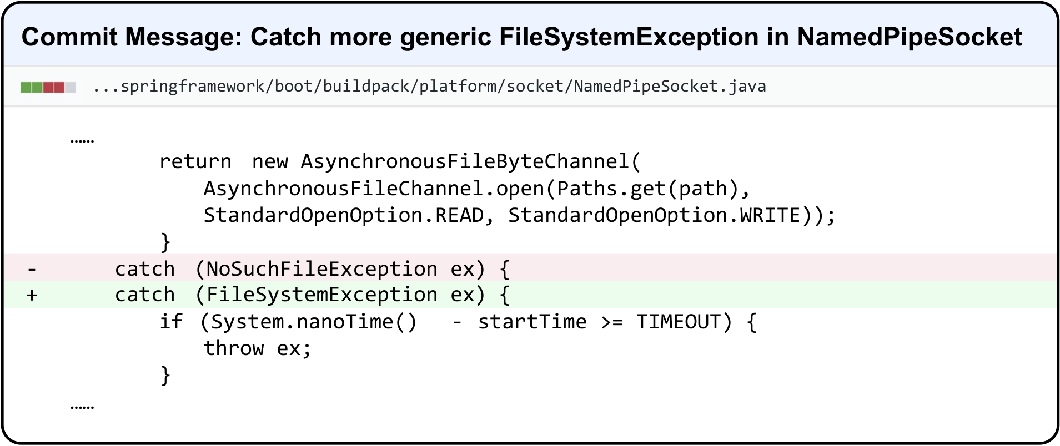Click the diffstat change squares indicator
Image resolution: width=1060 pixels, height=446 pixels.
point(48,87)
